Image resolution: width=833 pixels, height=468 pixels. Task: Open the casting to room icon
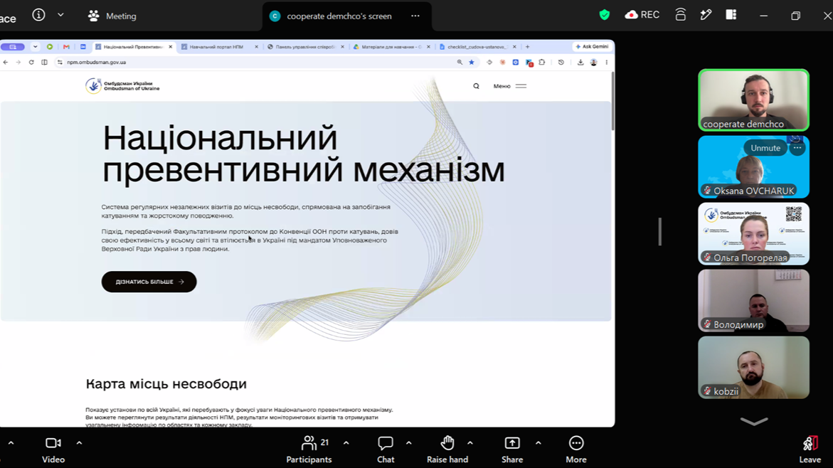pyautogui.click(x=681, y=15)
